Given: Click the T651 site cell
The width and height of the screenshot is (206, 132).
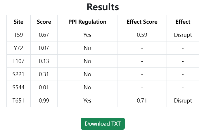Looking at the screenshot, I should tap(18, 101).
